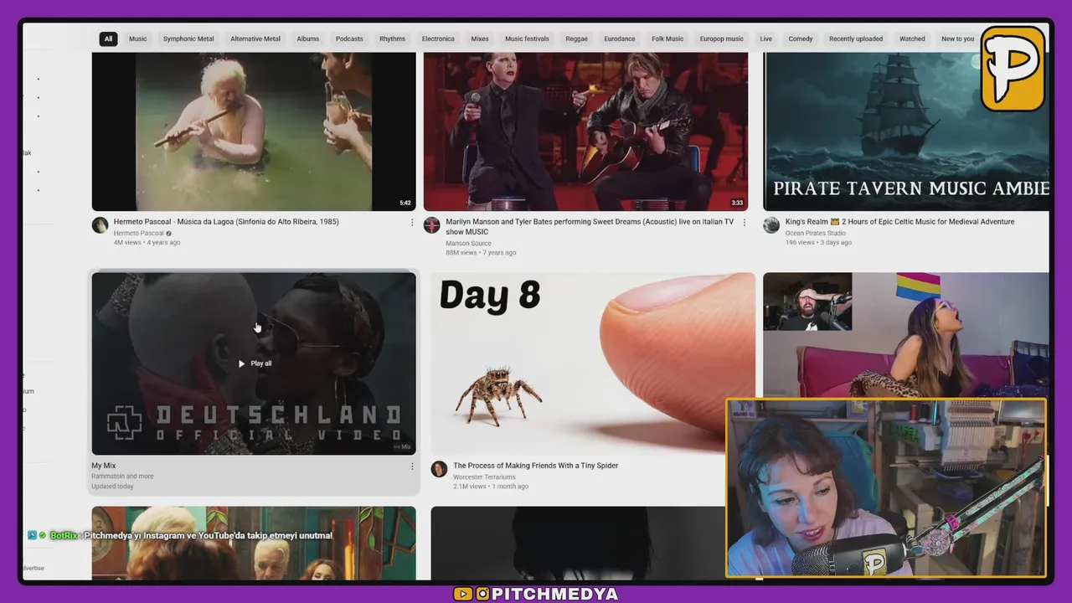Filter by Mixes chip
Image resolution: width=1072 pixels, height=603 pixels.
(x=480, y=39)
